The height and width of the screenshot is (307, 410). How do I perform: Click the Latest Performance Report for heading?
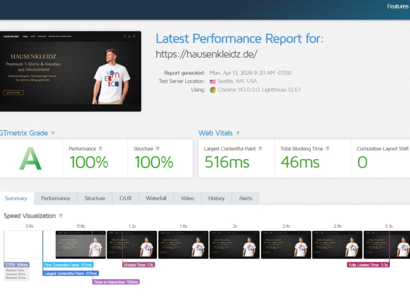[x=239, y=38]
